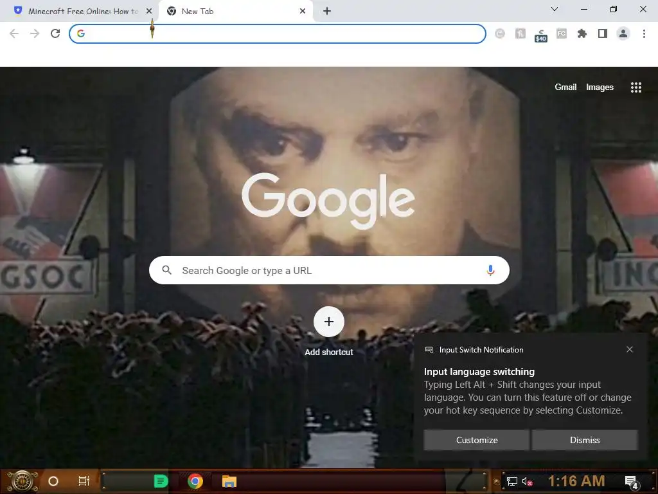Dismiss the input language notification

pos(585,440)
